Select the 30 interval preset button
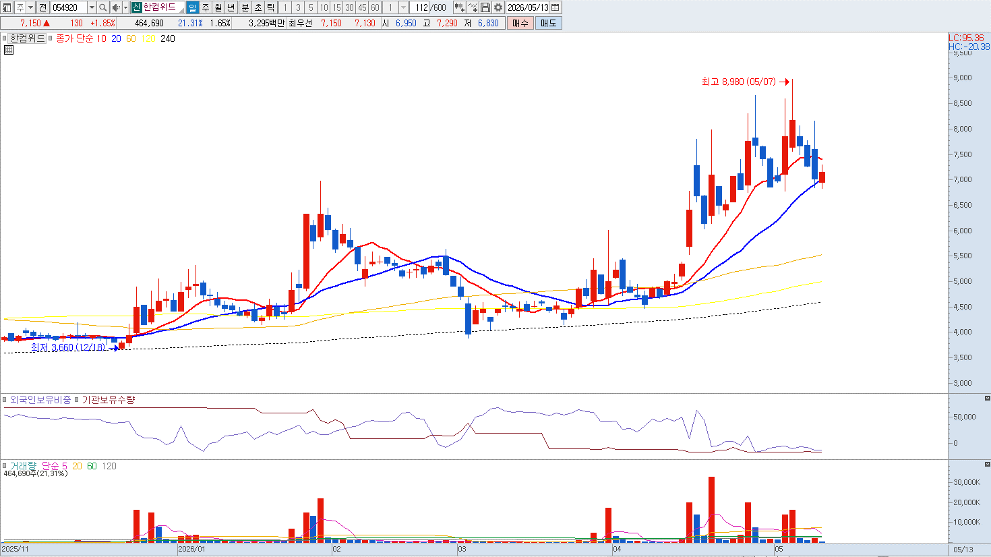 (x=349, y=7)
